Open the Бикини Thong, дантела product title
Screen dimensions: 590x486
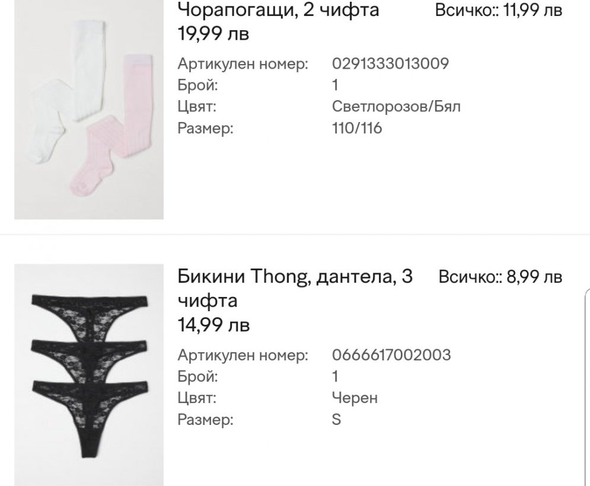click(x=295, y=288)
